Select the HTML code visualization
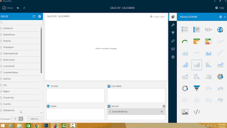Viewport: 227px width, 128px height. coord(196,112)
